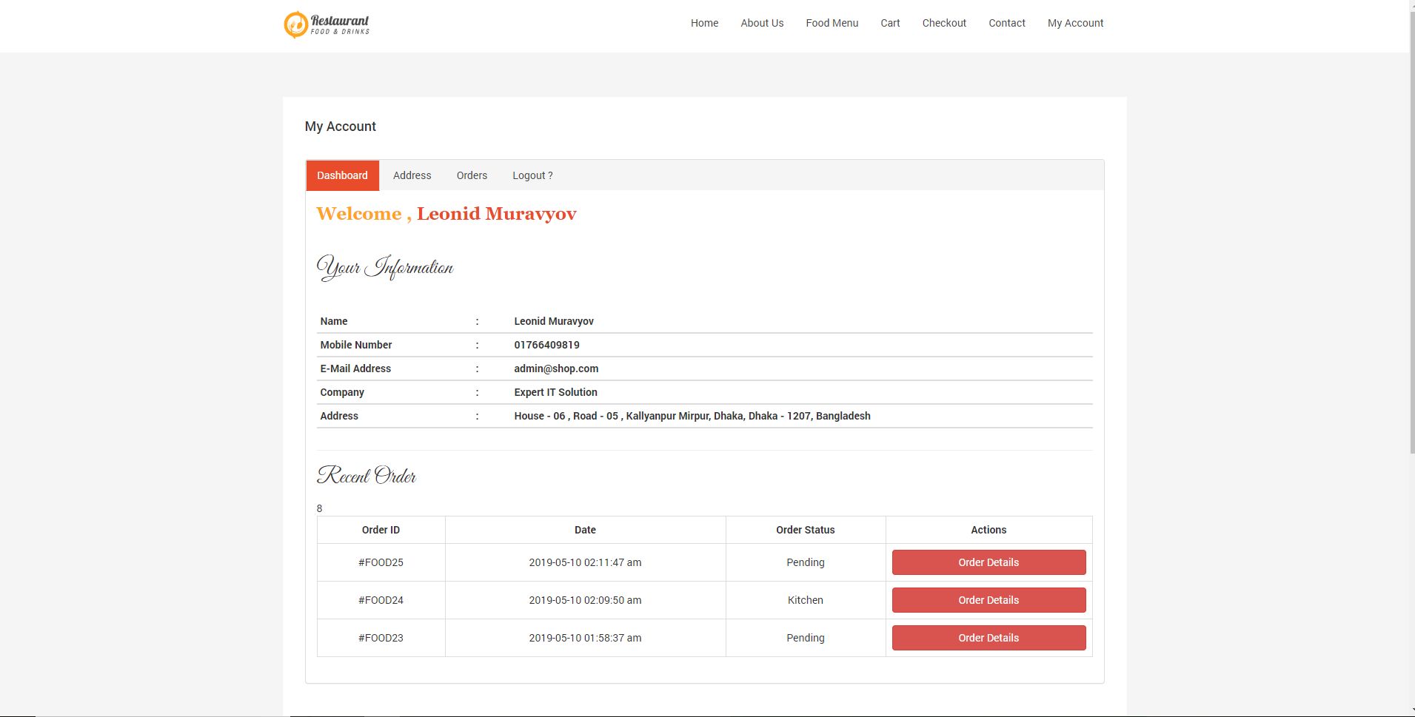
Task: Open the Cart page
Action: (x=890, y=23)
